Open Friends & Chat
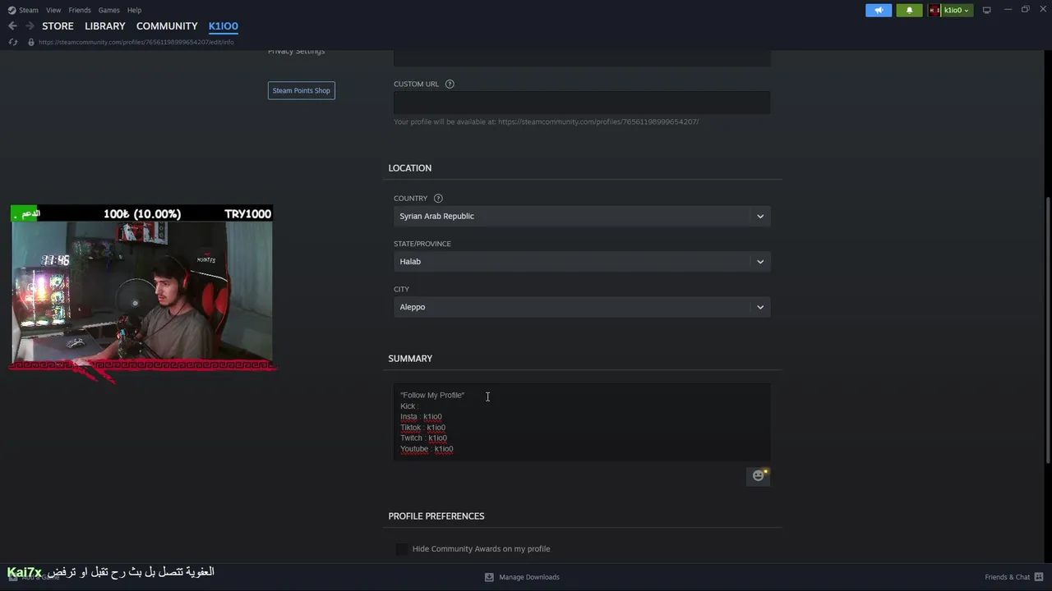The width and height of the screenshot is (1052, 591). [x=1007, y=577]
